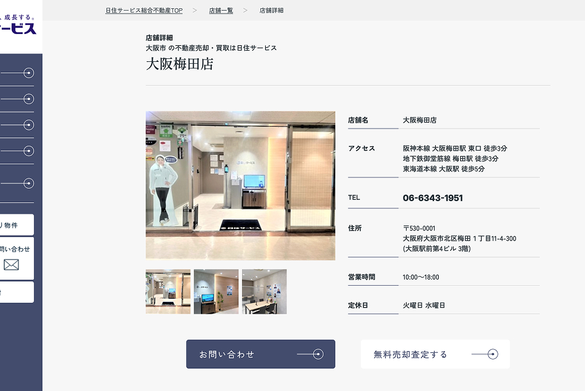This screenshot has width=585, height=391.
Task: Click the 日住サービス logo
Action: pos(18,27)
